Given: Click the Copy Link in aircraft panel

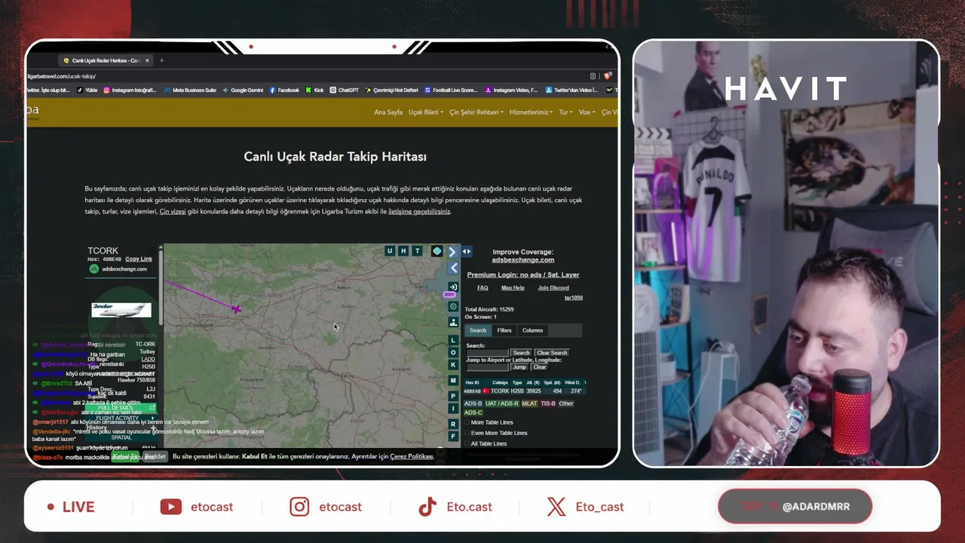Looking at the screenshot, I should tap(139, 259).
